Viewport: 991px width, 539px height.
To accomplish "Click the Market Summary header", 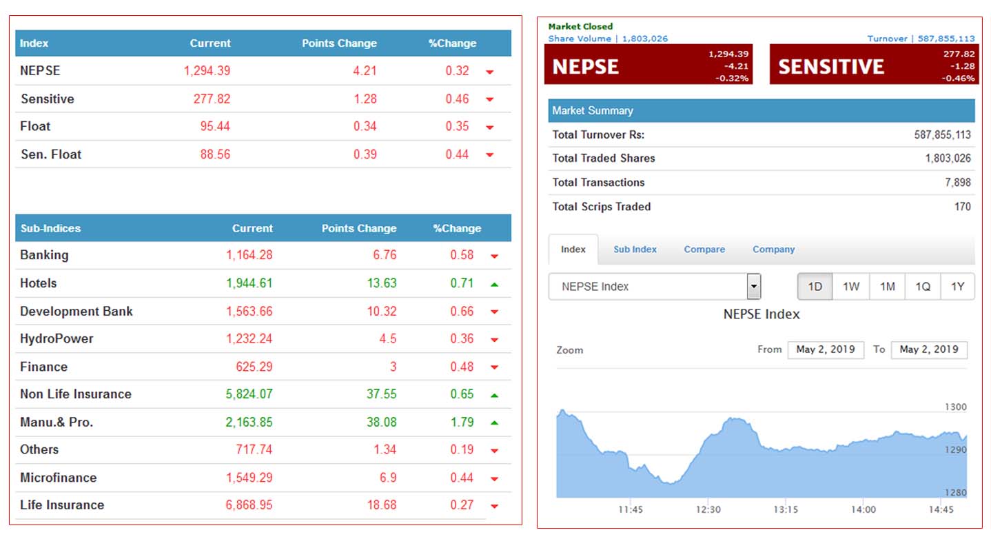I will tap(762, 111).
